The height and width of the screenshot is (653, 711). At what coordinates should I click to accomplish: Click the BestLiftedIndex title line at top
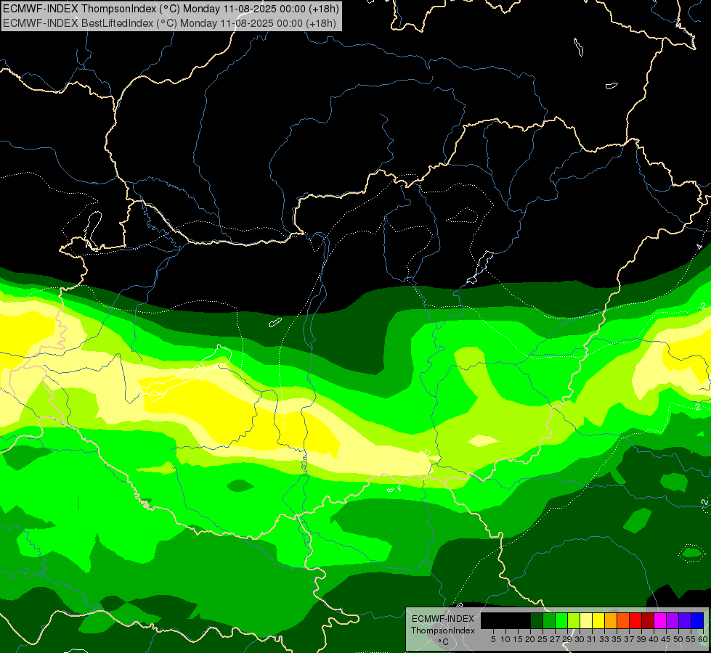coord(169,22)
